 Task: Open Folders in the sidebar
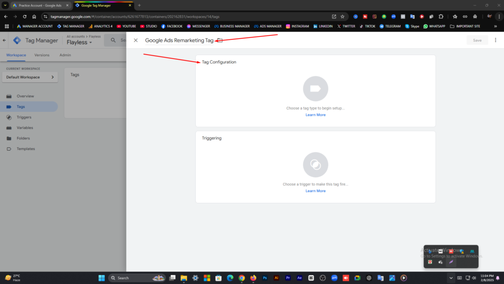coord(23,138)
